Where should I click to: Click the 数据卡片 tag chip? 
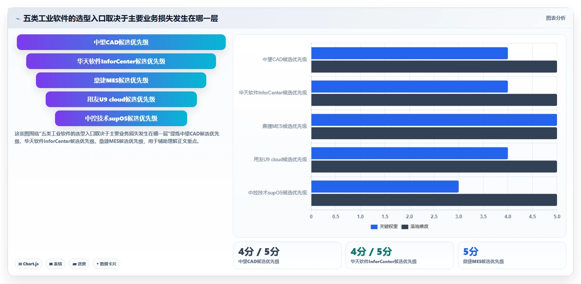[x=106, y=264]
